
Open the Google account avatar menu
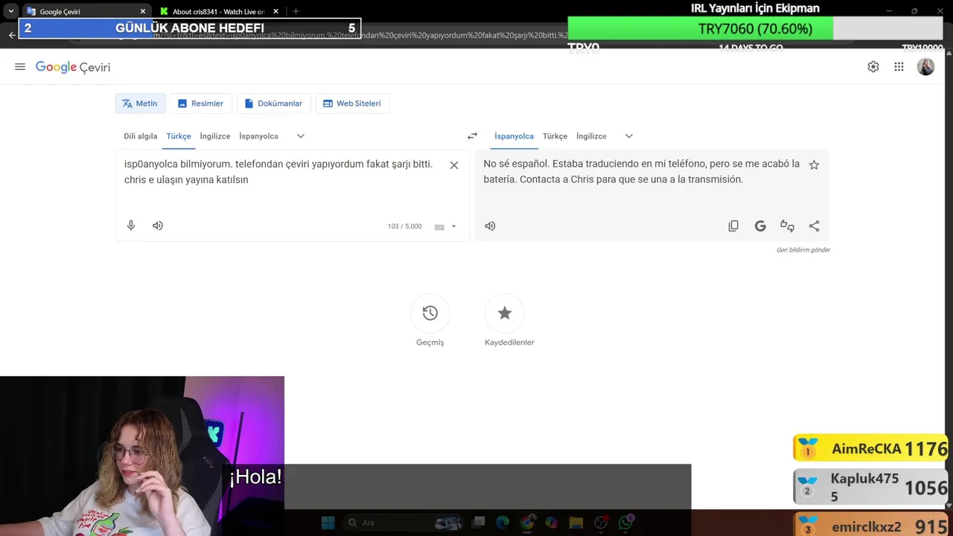point(925,67)
